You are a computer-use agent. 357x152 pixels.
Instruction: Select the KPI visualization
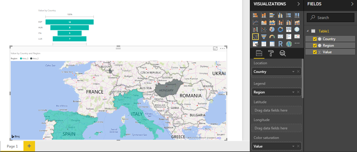[297, 37]
